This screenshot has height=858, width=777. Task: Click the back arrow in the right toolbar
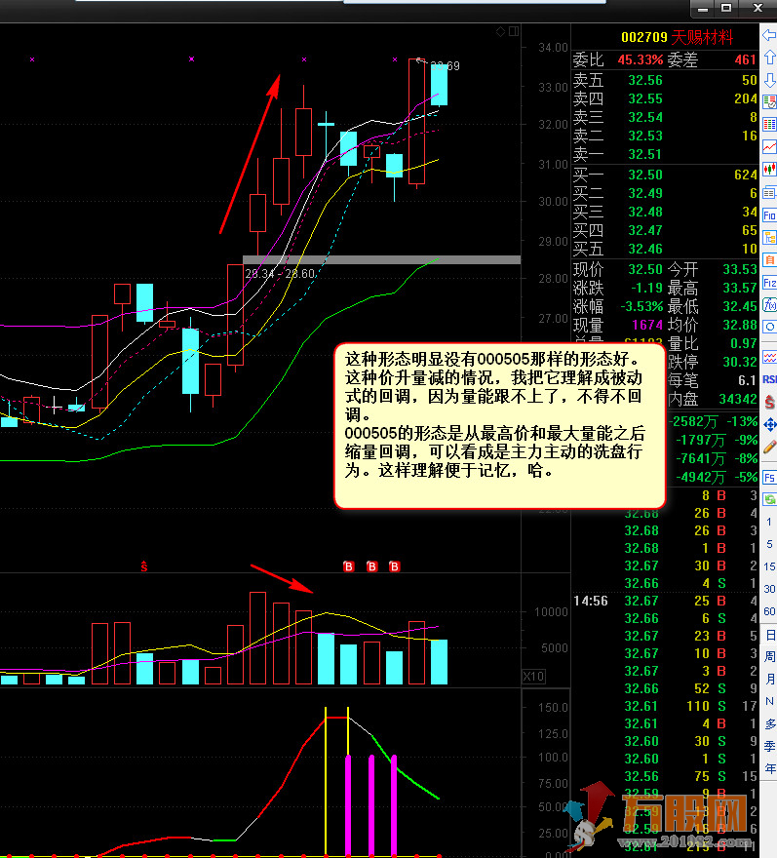769,35
